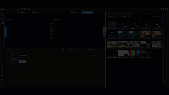Select the color bars media thumbnail
This screenshot has height=95, width=169.
[134, 53]
